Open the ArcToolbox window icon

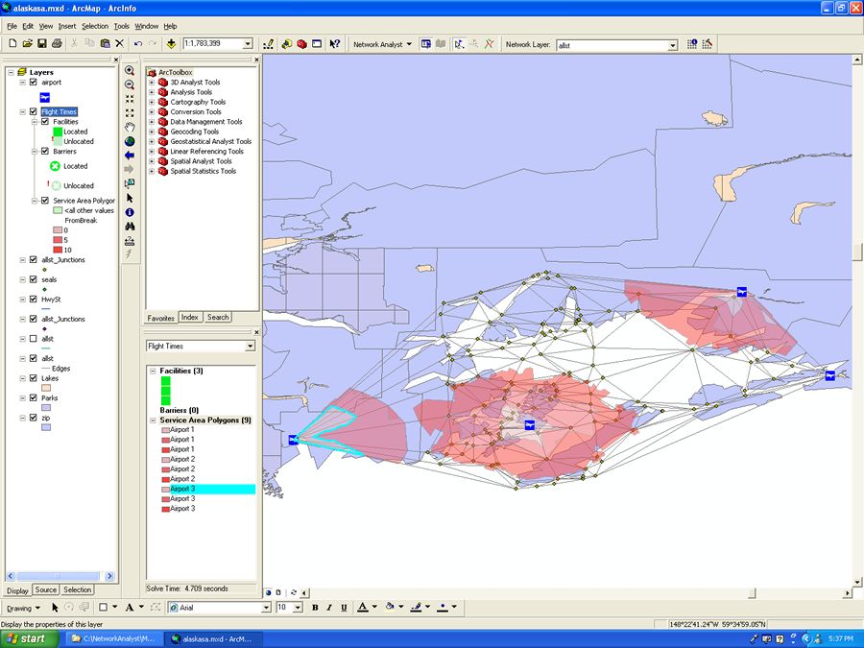[x=301, y=44]
